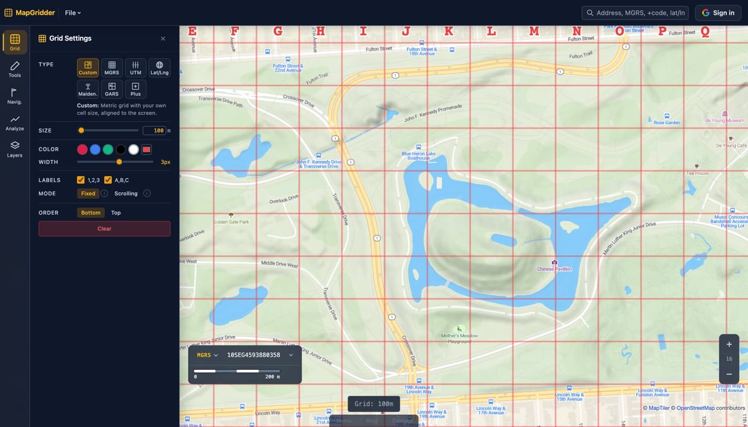Screen dimensions: 748x427
Task: Click the de Young Museum map icon
Action: [x=724, y=114]
